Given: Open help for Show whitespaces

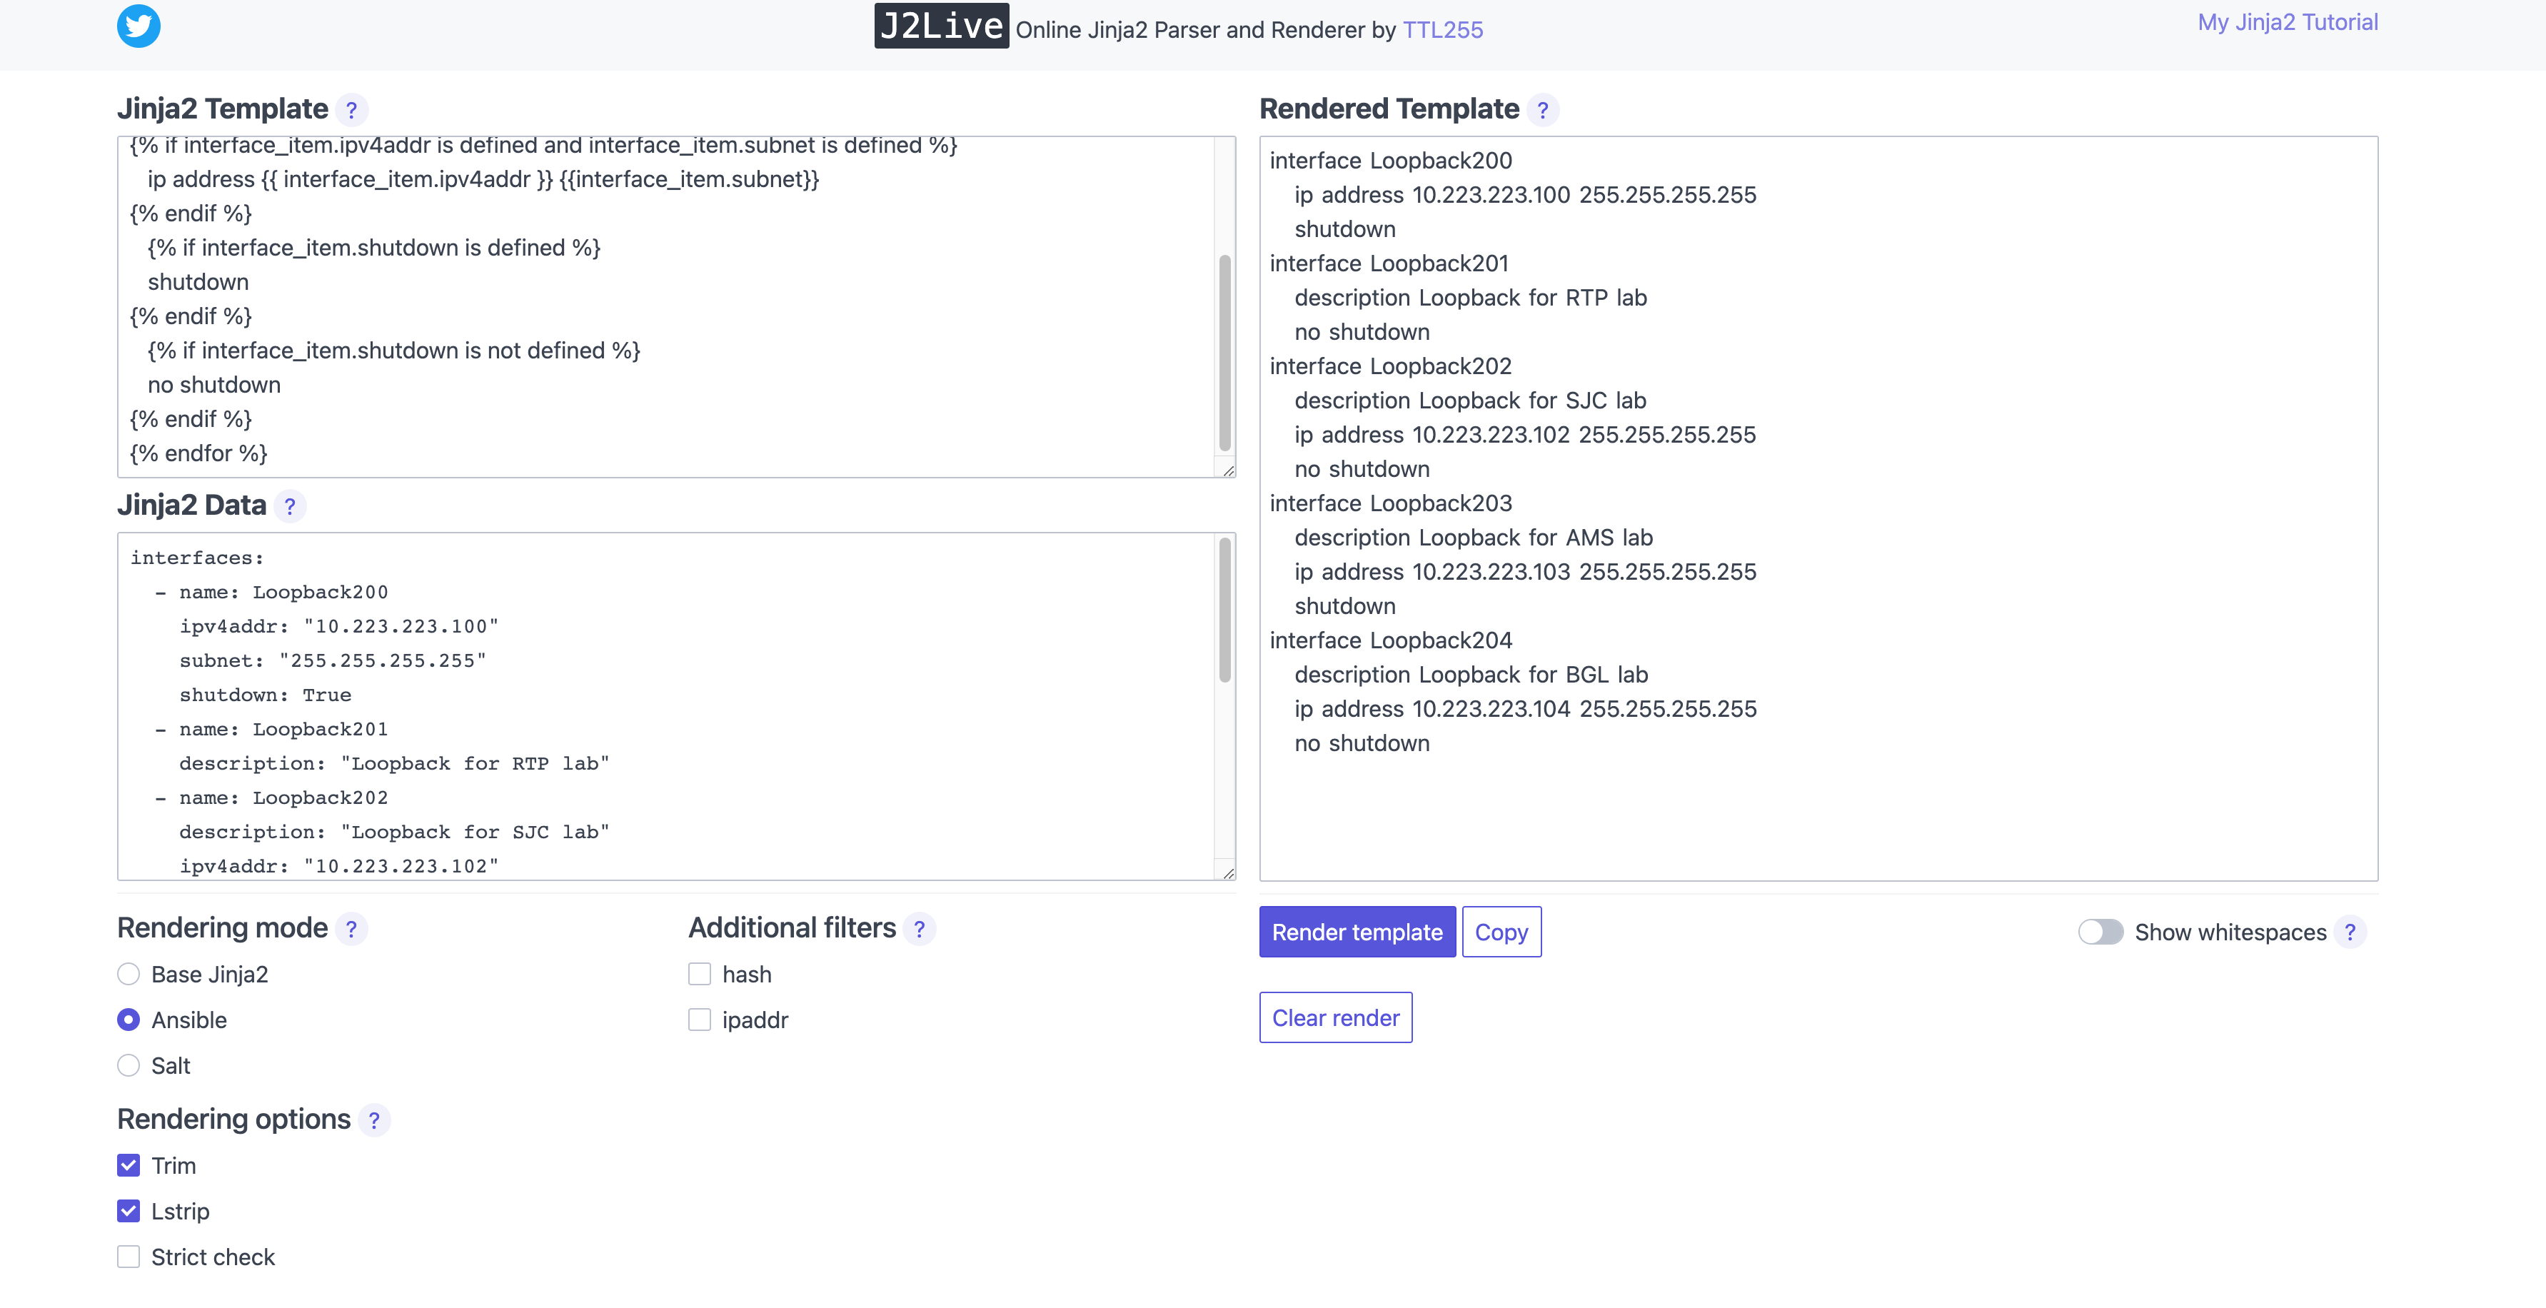Looking at the screenshot, I should (2350, 932).
